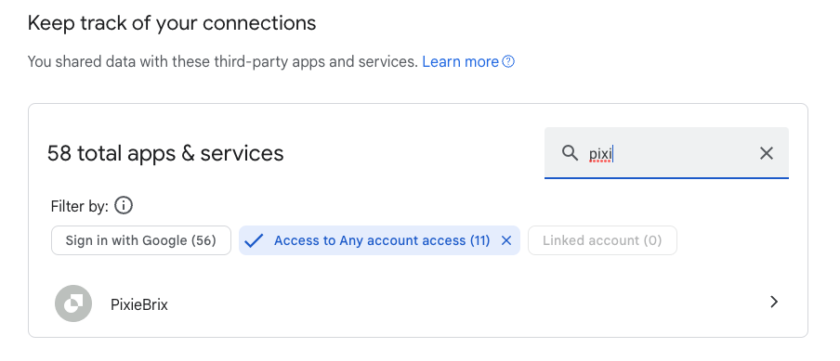Click the shared data description sentence
The image size is (840, 361).
click(222, 62)
